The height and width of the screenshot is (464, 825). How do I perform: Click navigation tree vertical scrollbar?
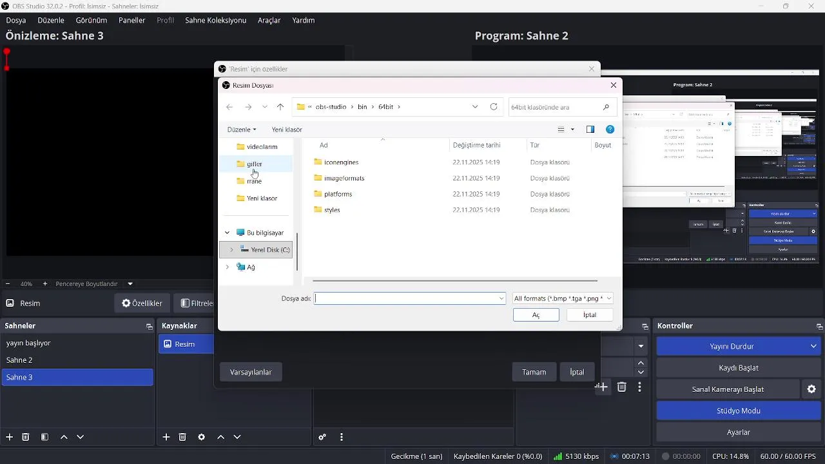297,251
